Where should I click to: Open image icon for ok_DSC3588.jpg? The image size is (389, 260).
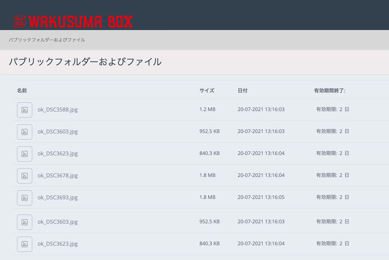(x=24, y=110)
